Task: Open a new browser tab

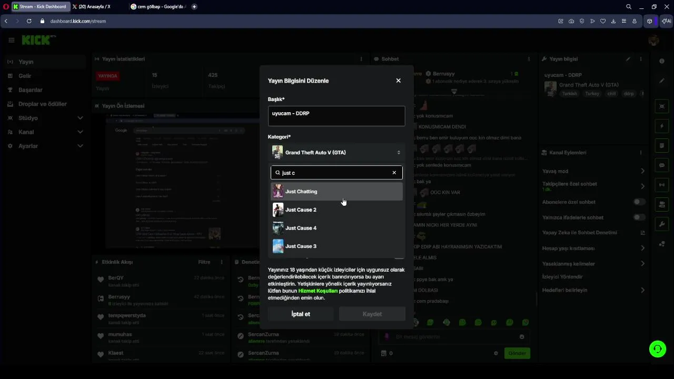Action: coord(194,7)
